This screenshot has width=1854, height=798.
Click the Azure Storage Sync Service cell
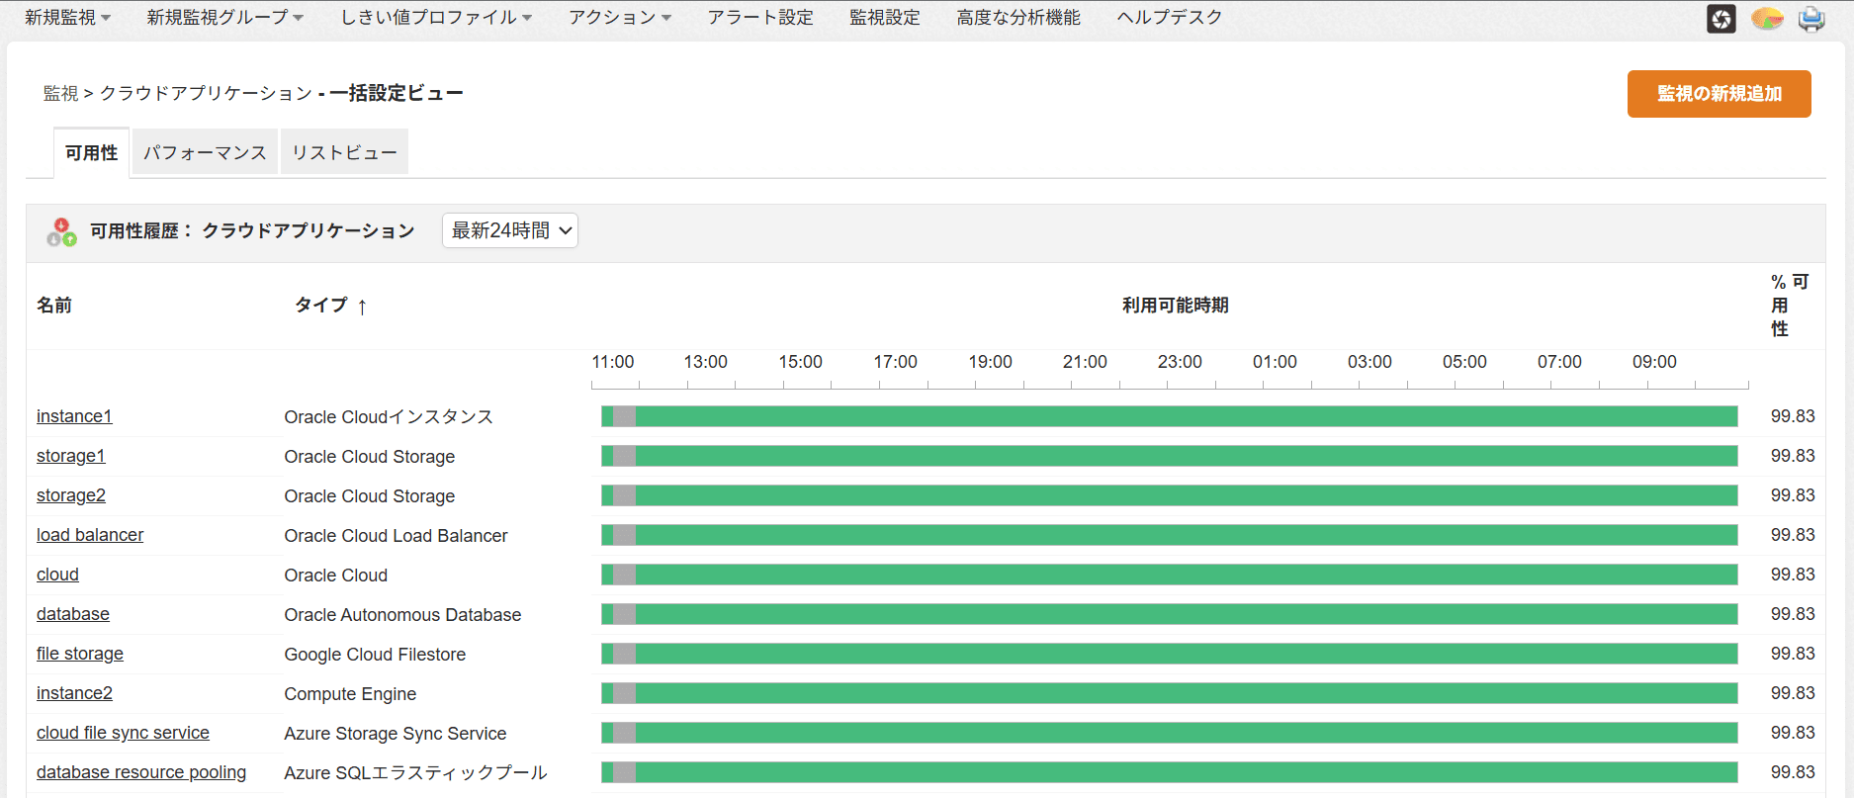pos(396,733)
